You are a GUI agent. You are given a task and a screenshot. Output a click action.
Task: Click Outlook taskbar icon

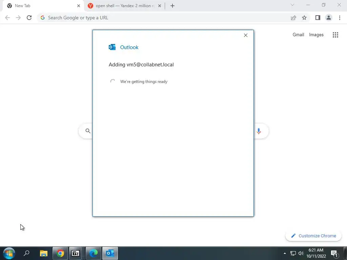110,253
